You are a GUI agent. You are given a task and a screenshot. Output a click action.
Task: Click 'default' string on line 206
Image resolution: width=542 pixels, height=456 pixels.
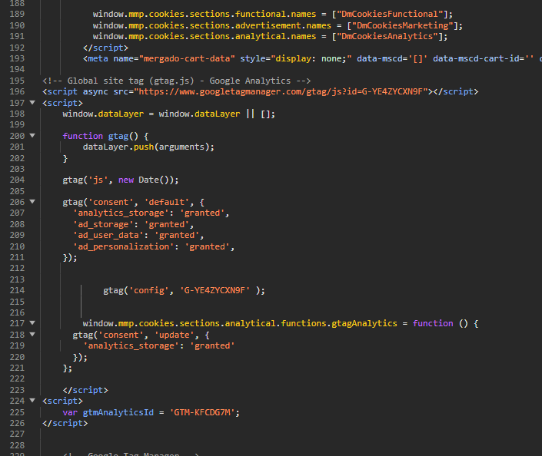[167, 202]
